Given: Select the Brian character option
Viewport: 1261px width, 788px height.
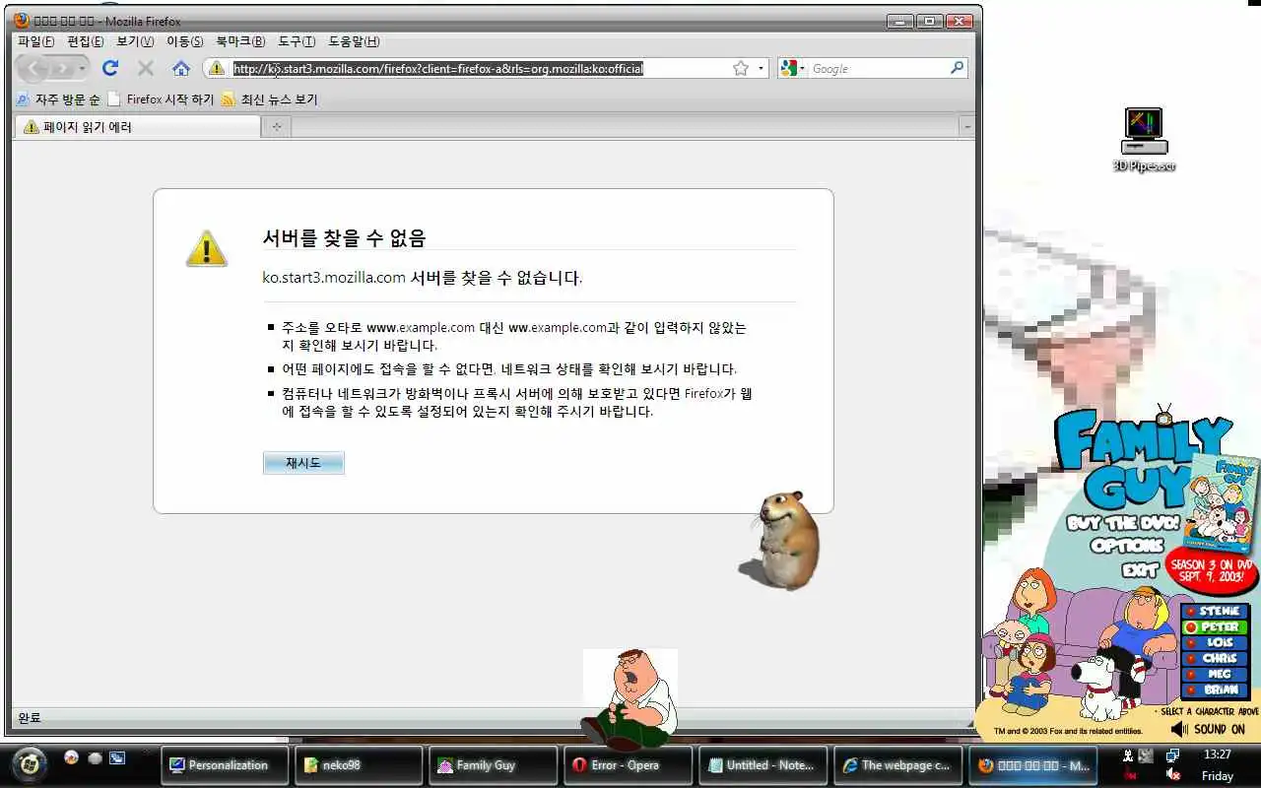Looking at the screenshot, I should [x=1215, y=689].
